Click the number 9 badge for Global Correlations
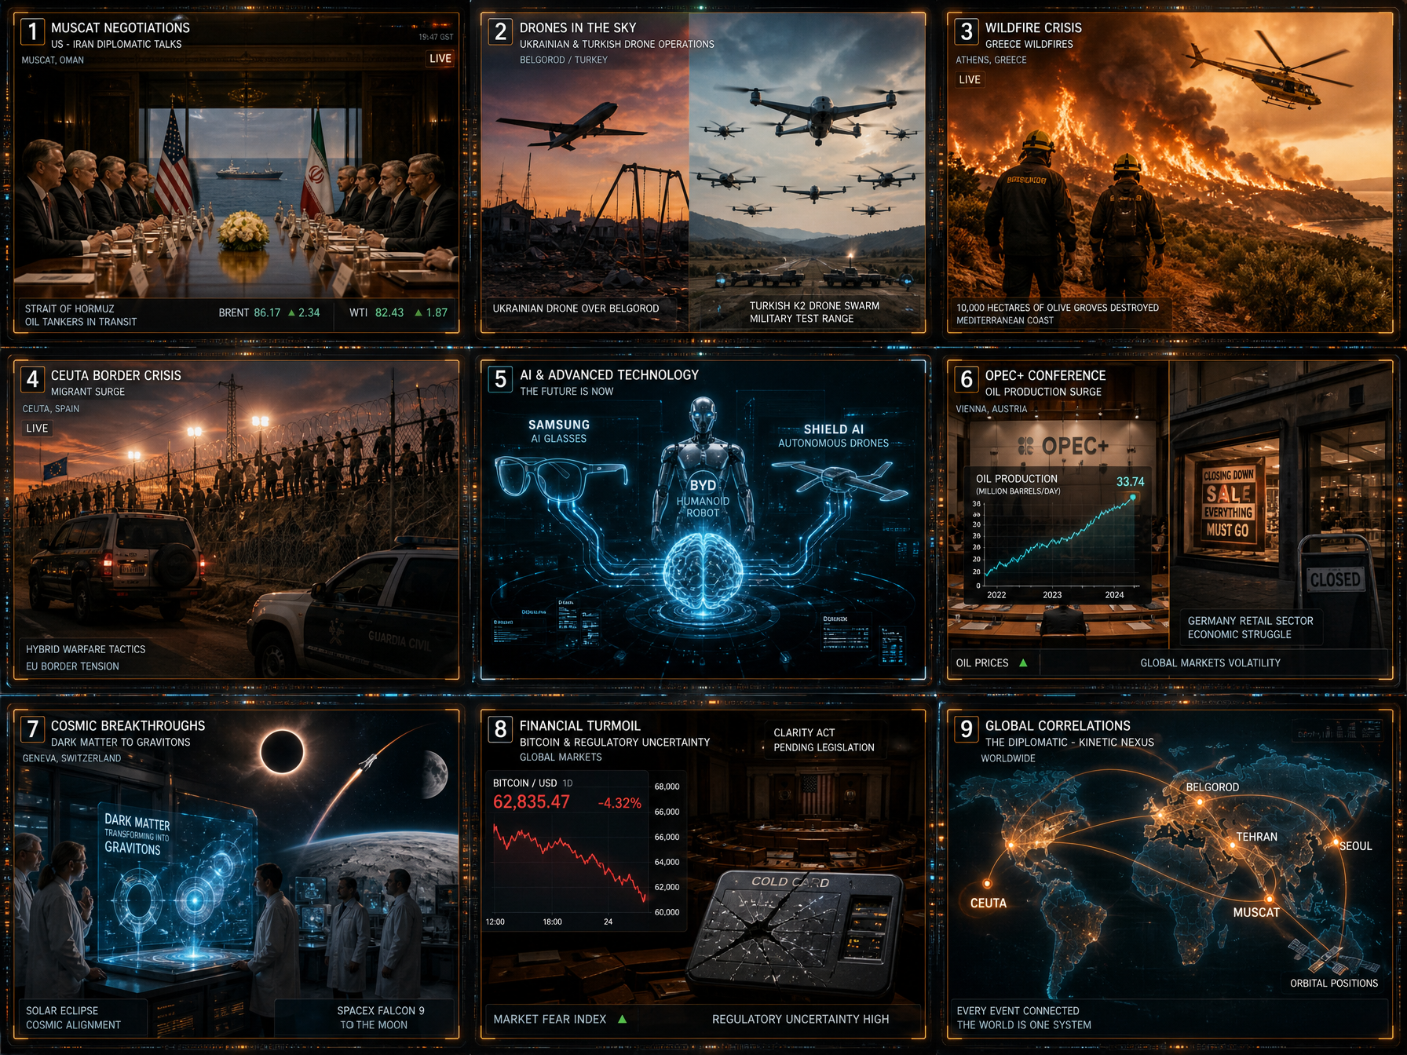Viewport: 1407px width, 1055px height. click(x=967, y=729)
